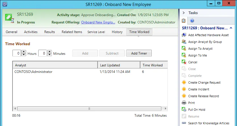This screenshot has height=126, width=237.
Task: Increase the Minutes value with the up arrow
Action: [x=49, y=52]
